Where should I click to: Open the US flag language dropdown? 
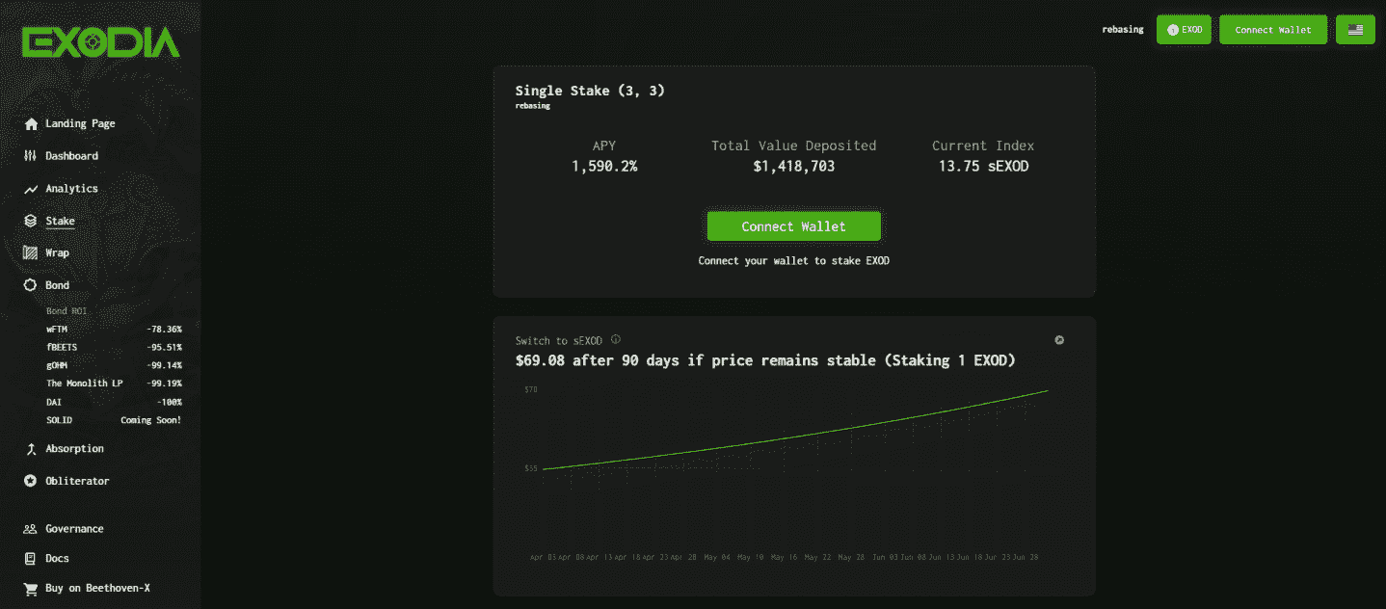point(1355,30)
